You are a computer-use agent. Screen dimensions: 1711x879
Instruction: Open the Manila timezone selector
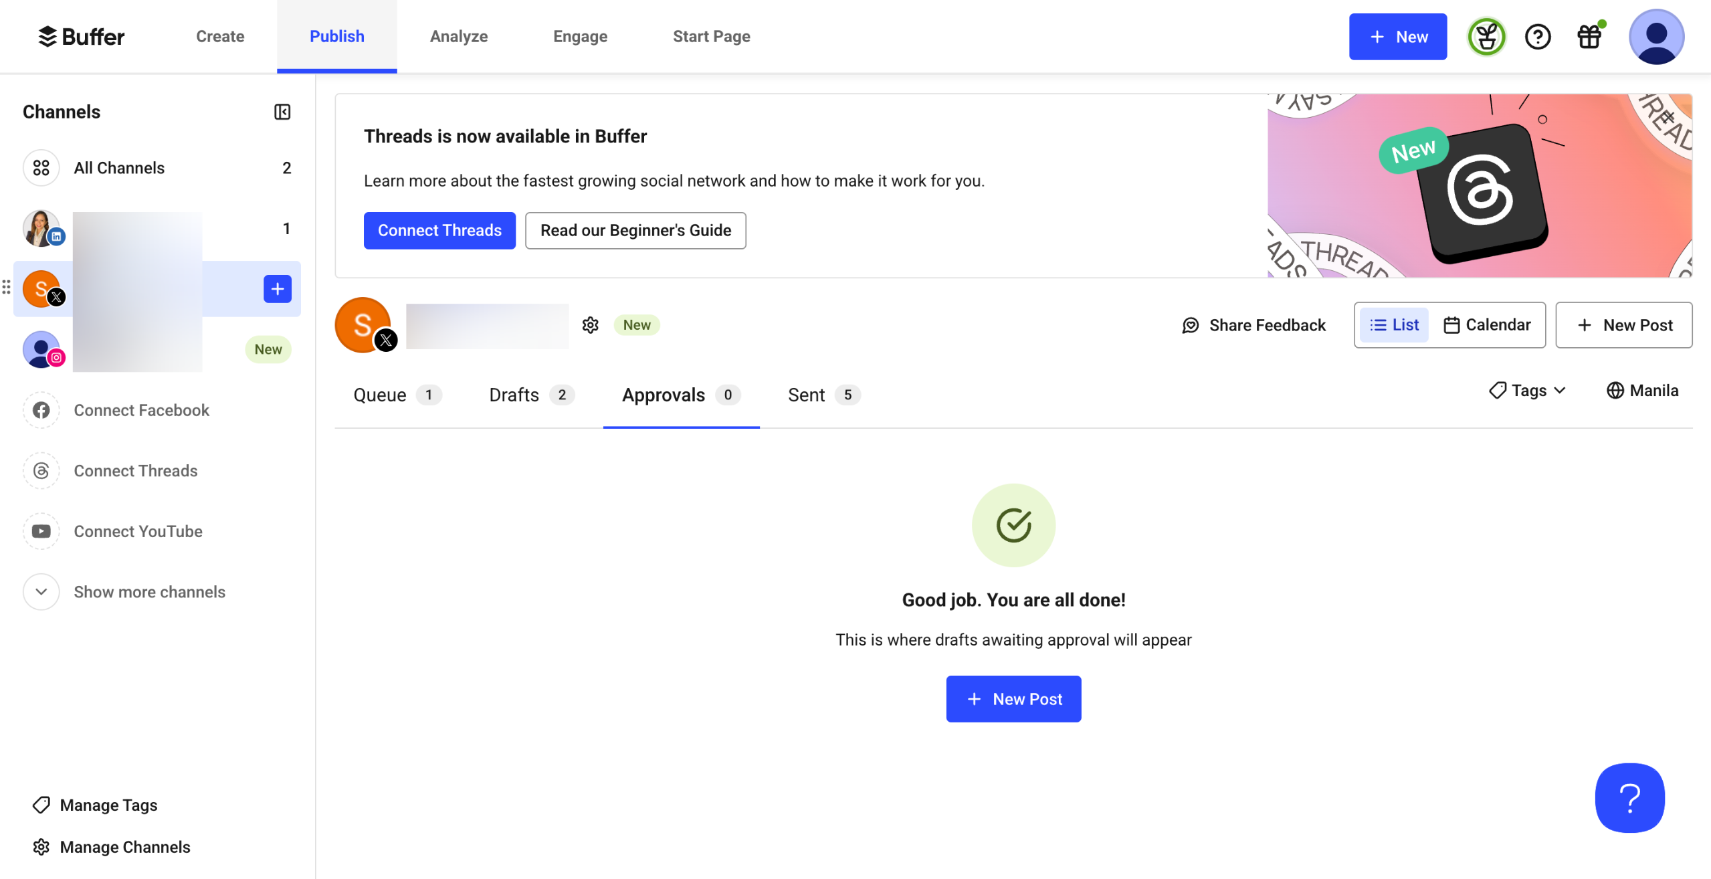(x=1642, y=391)
